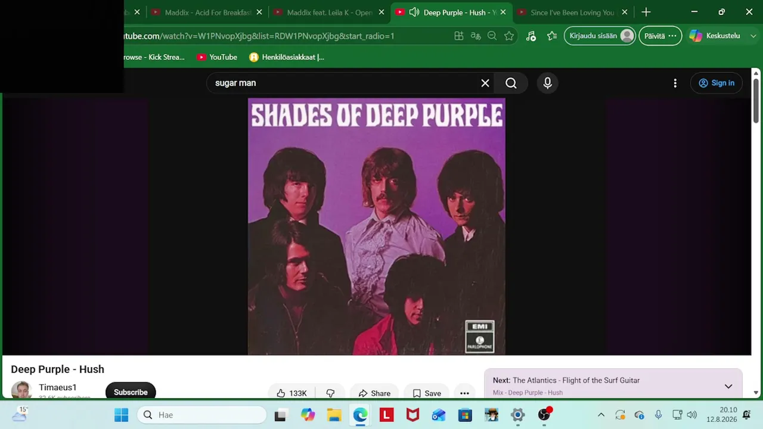Open the Henkilöasiakkaat bookmark
The width and height of the screenshot is (763, 429).
click(x=287, y=57)
